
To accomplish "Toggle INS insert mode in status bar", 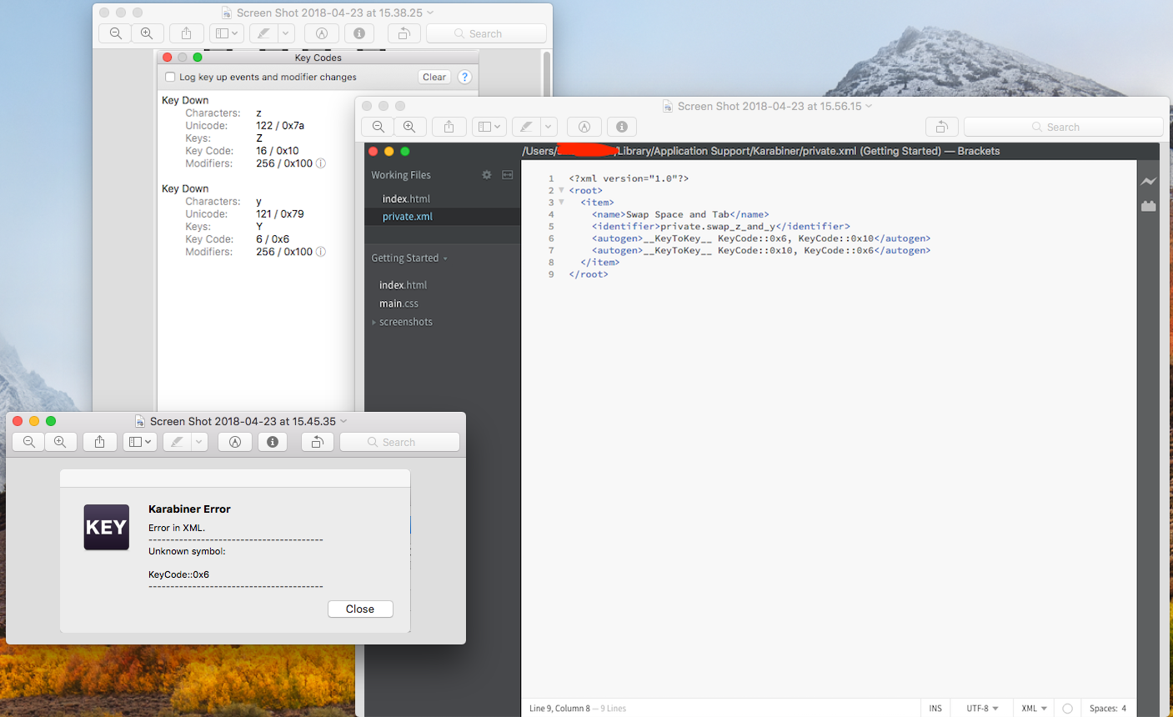I will click(935, 708).
